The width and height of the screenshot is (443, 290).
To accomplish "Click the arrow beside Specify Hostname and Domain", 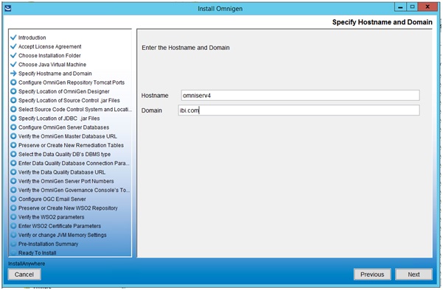I will (x=13, y=74).
